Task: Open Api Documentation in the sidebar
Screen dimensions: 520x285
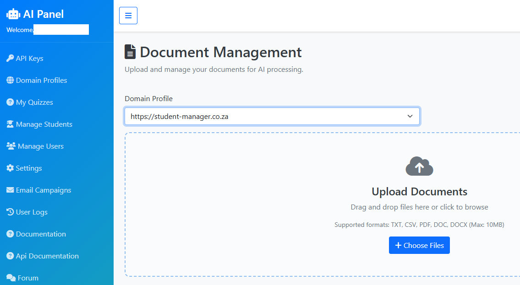Action: [47, 256]
